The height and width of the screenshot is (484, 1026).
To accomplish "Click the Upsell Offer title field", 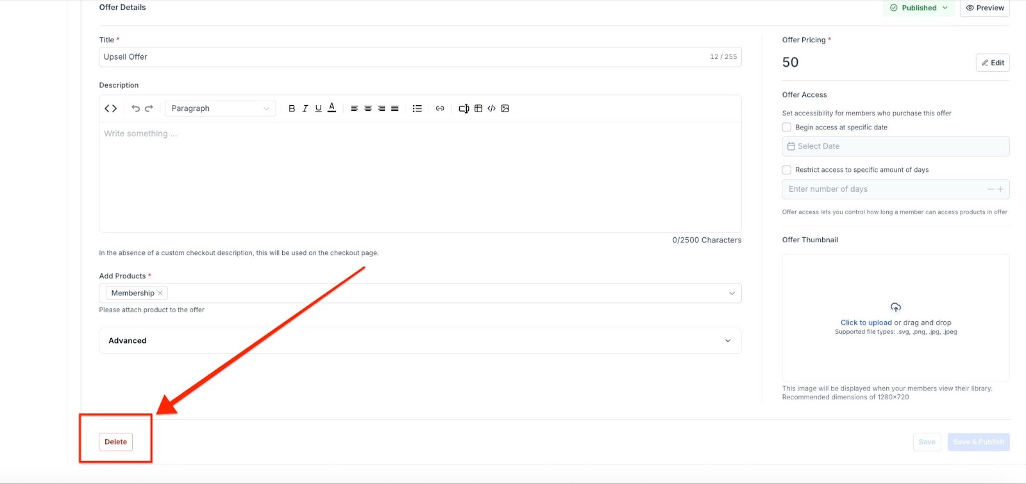I will coord(420,57).
